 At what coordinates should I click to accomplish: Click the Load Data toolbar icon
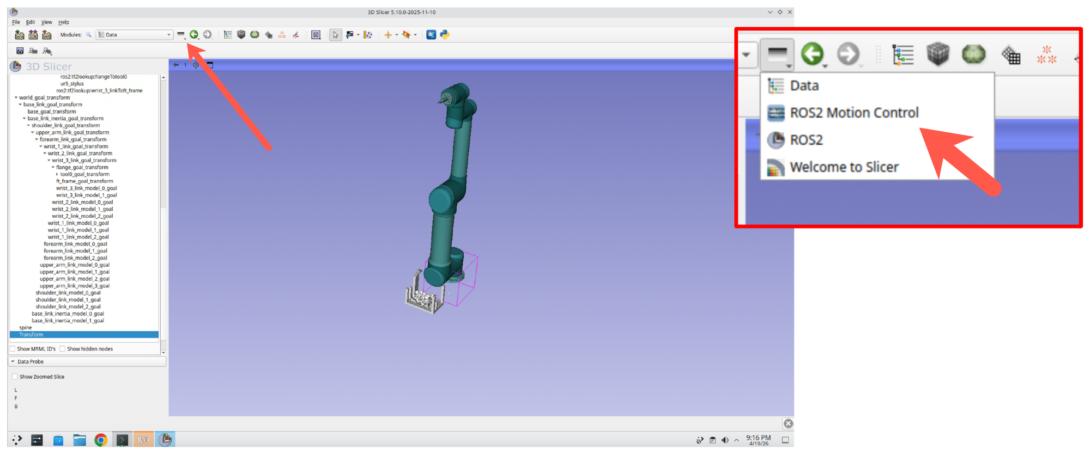click(20, 35)
